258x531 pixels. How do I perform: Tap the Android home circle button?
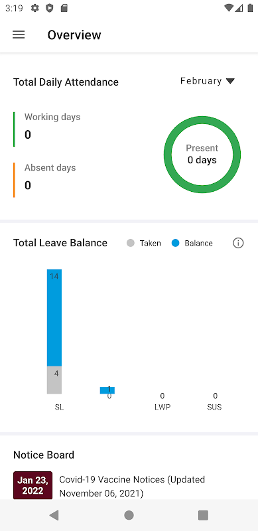(x=129, y=515)
